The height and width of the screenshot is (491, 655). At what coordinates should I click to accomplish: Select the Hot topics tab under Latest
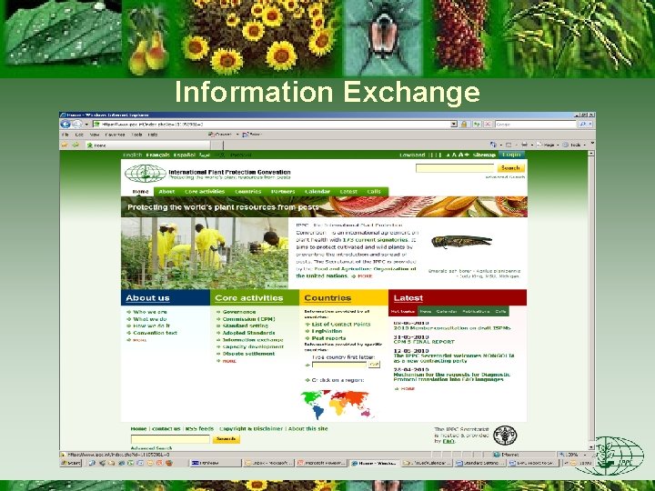(x=403, y=312)
